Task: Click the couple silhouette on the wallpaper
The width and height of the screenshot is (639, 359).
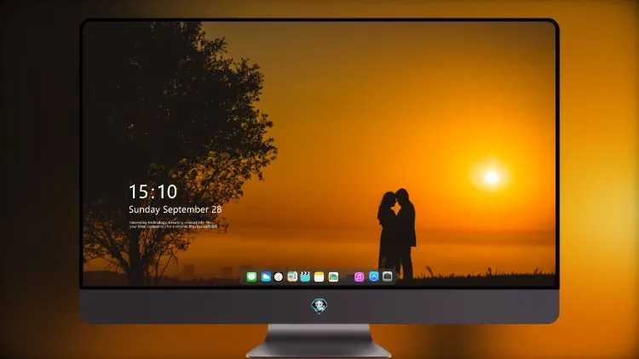Action: [x=397, y=234]
